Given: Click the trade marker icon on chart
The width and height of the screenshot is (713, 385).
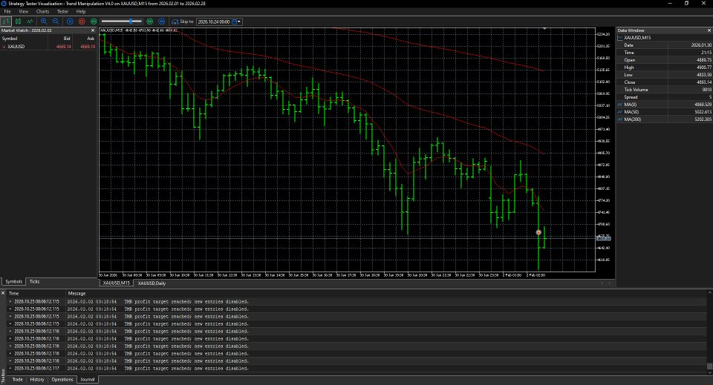Looking at the screenshot, I should (x=538, y=232).
